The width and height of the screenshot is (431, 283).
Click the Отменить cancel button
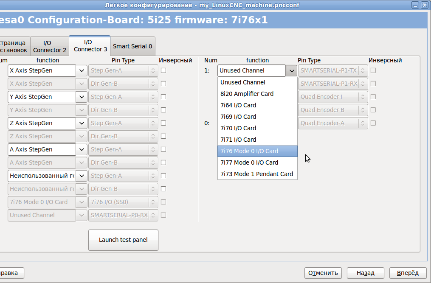tap(323, 273)
